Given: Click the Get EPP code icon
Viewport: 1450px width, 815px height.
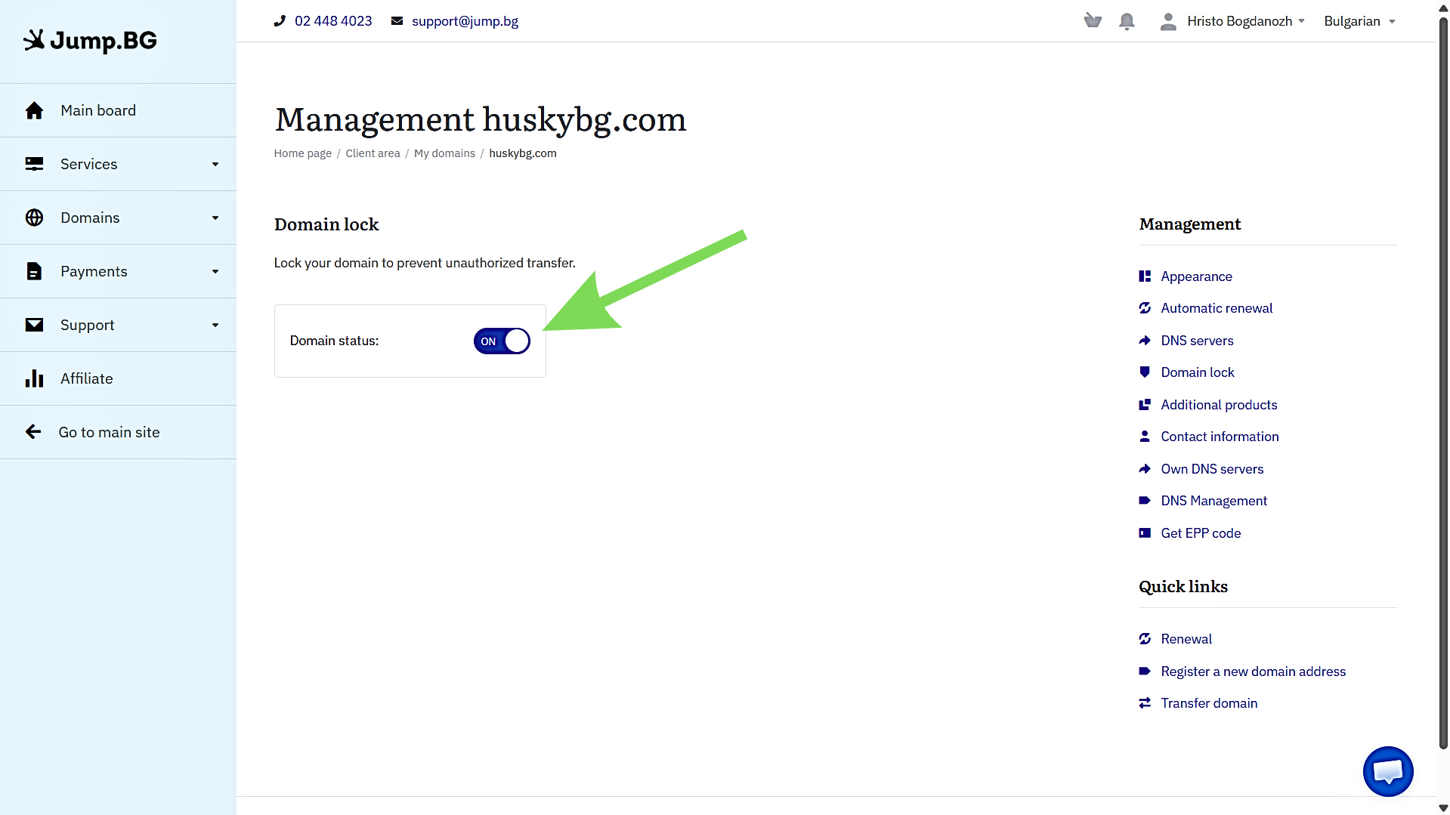Looking at the screenshot, I should (x=1145, y=533).
